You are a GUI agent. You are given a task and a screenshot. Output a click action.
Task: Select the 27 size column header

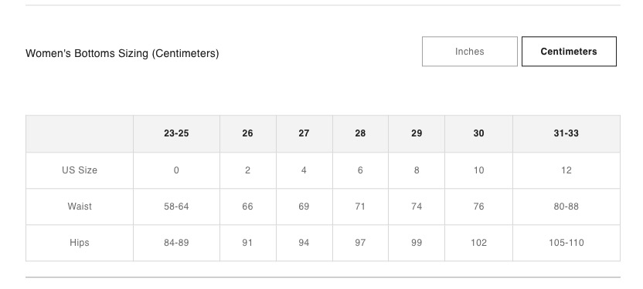coord(304,133)
